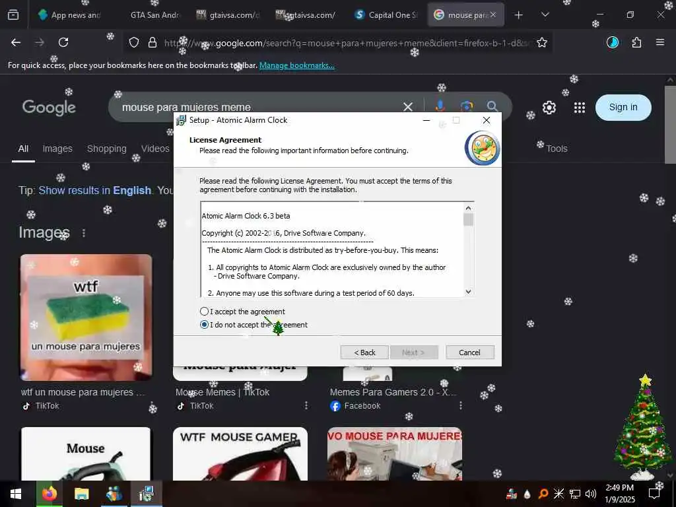Open the Windows Start menu
676x507 pixels.
[16, 494]
